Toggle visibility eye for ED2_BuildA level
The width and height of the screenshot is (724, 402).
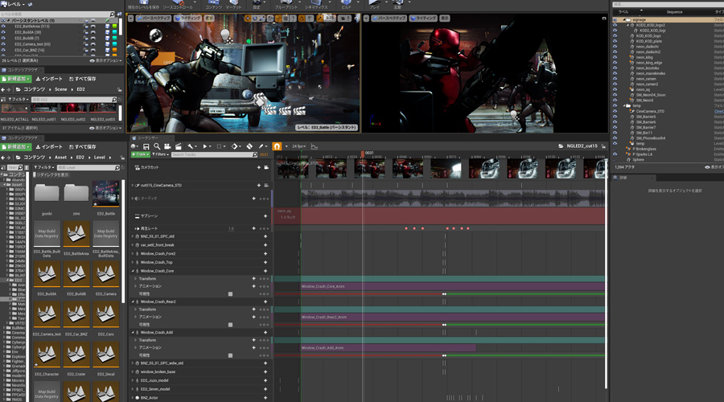coord(3,32)
